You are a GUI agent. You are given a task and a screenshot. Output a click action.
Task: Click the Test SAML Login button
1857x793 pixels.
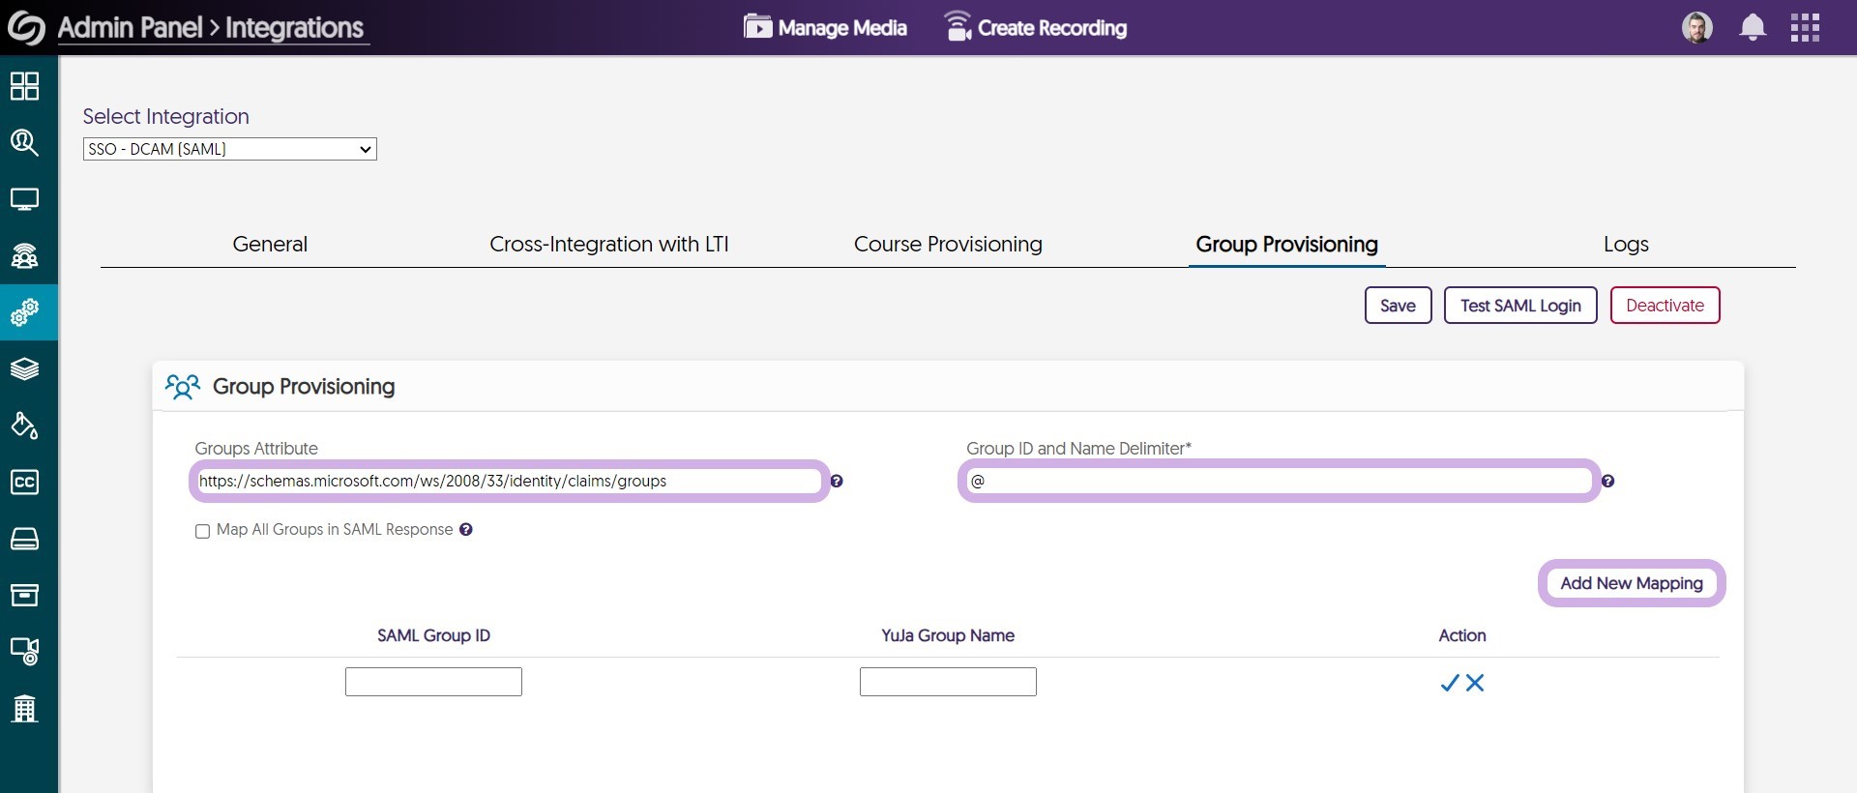[1519, 306]
